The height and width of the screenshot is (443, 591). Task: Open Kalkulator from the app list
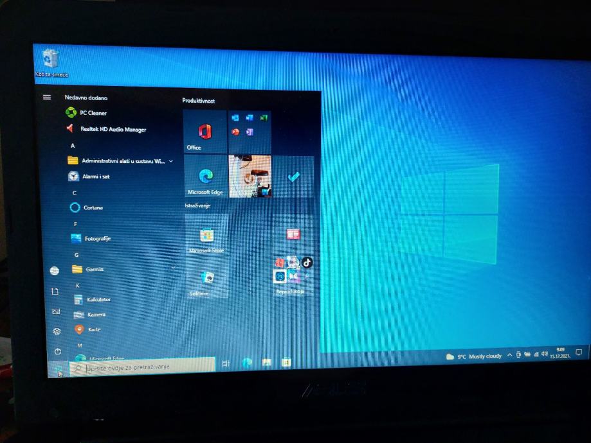pyautogui.click(x=93, y=299)
